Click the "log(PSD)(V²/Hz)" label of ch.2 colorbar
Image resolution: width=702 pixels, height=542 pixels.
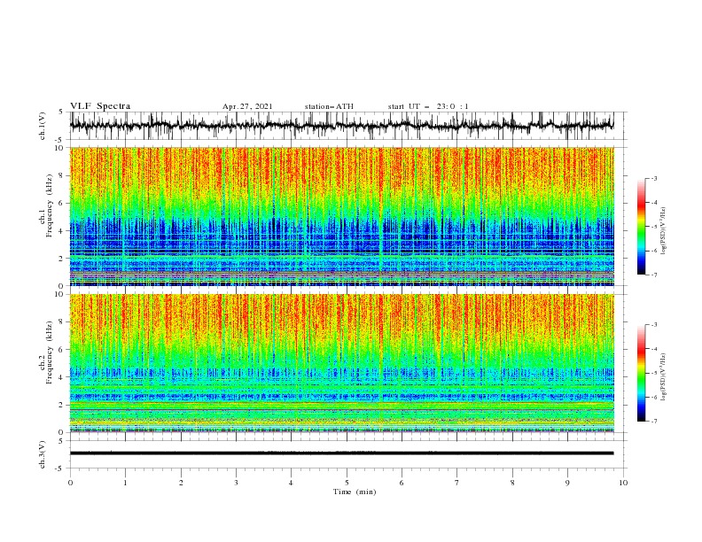coord(664,376)
